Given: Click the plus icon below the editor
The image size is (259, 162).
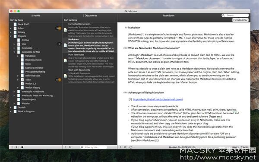Looking at the screenshot, I should click(121, 147).
